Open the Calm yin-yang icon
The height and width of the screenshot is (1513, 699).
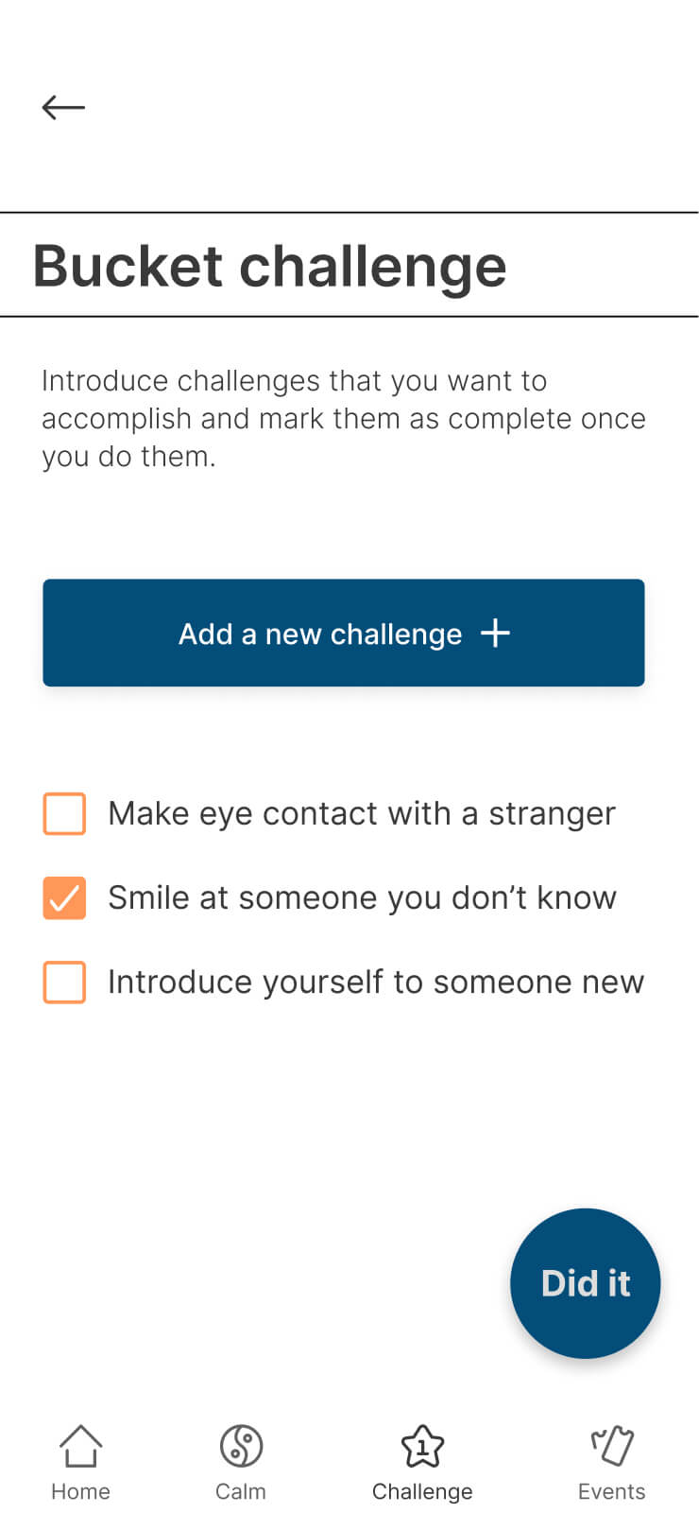pyautogui.click(x=241, y=1446)
